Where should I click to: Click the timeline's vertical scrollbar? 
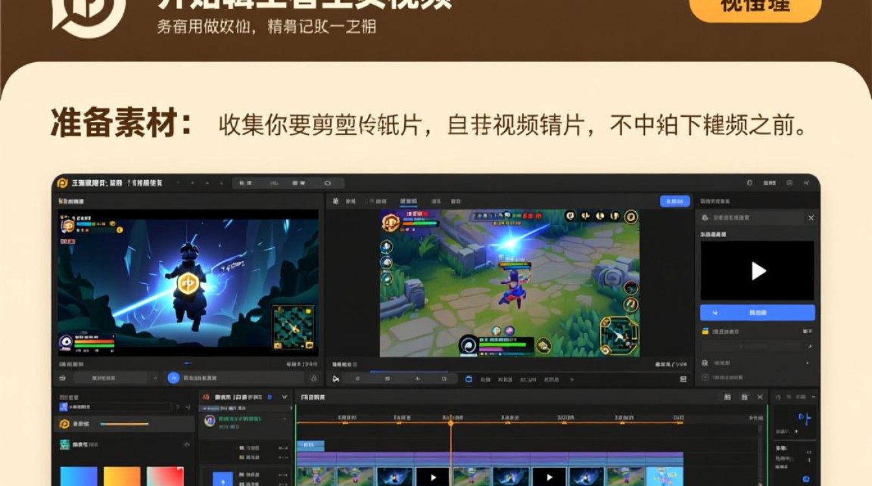[761, 454]
